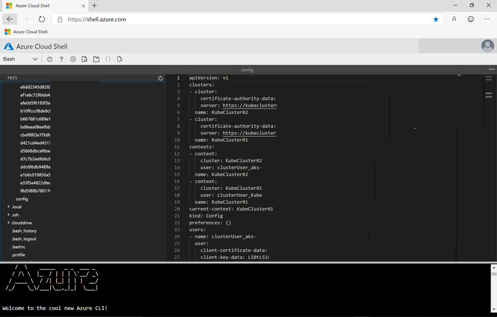This screenshot has height=317, width=497.
Task: Click current-context: KubeCluster01 line
Action: [231, 209]
